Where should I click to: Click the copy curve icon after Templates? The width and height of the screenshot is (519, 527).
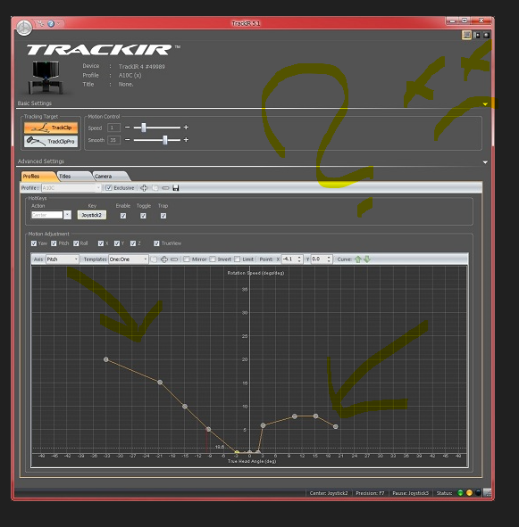[154, 259]
